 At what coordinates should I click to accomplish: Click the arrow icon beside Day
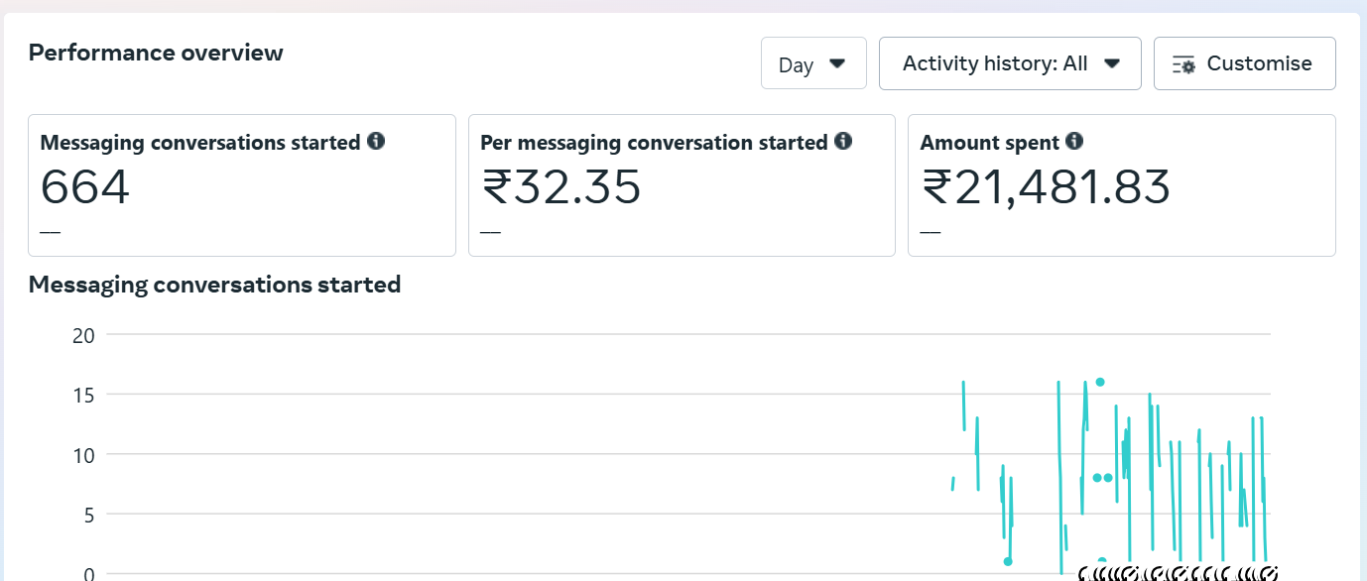[837, 63]
